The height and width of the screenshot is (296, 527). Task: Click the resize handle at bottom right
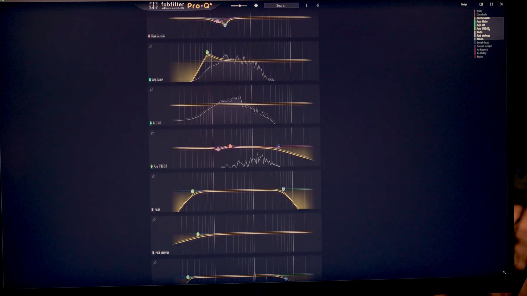point(504,273)
